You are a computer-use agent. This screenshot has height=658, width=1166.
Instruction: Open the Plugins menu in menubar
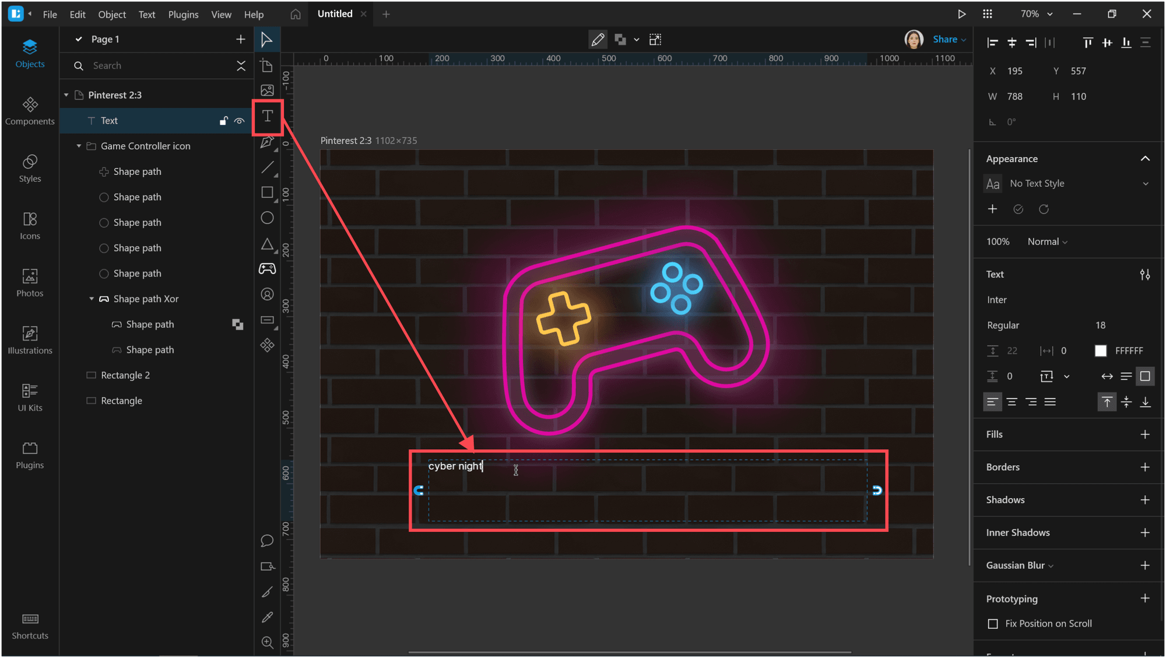click(x=182, y=13)
